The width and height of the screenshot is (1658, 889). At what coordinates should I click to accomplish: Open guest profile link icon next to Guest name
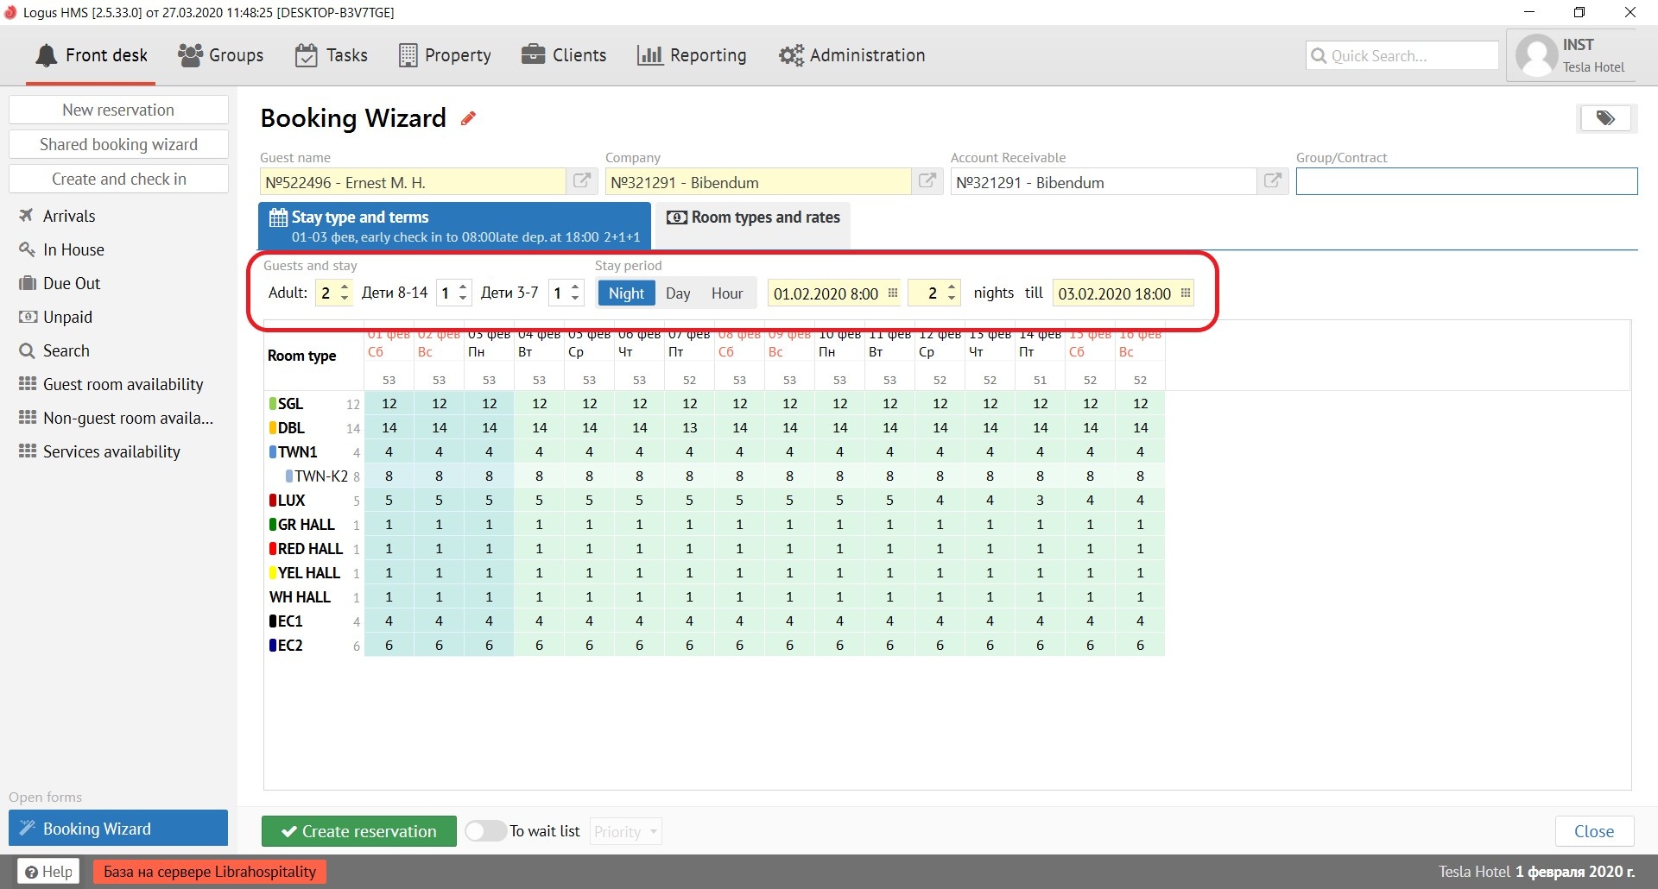(x=582, y=181)
